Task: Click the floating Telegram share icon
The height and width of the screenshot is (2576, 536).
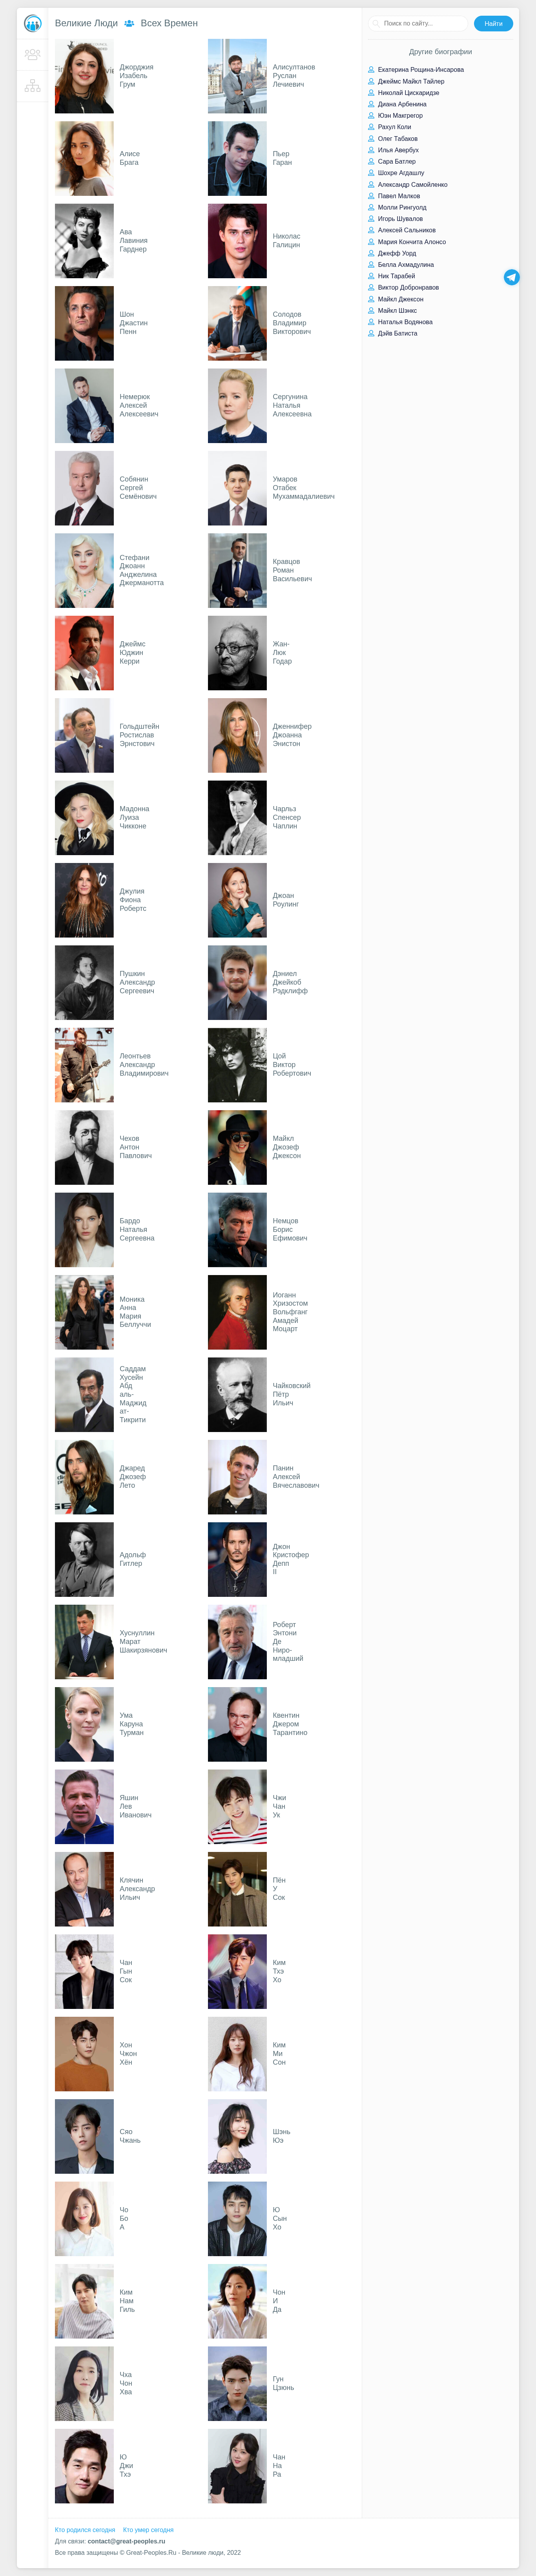Action: [511, 277]
